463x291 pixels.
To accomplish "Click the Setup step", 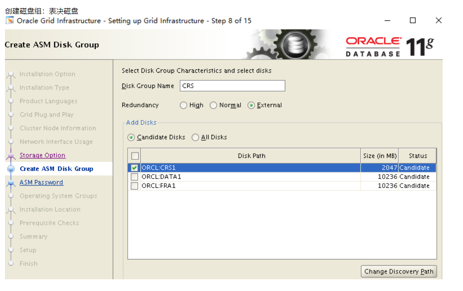I will pos(28,250).
